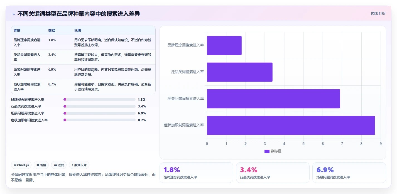397x194 pixels.
Task: Click the 8.7% value in progress list
Action: [142, 120]
